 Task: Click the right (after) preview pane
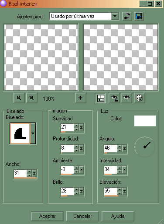pos(121,57)
